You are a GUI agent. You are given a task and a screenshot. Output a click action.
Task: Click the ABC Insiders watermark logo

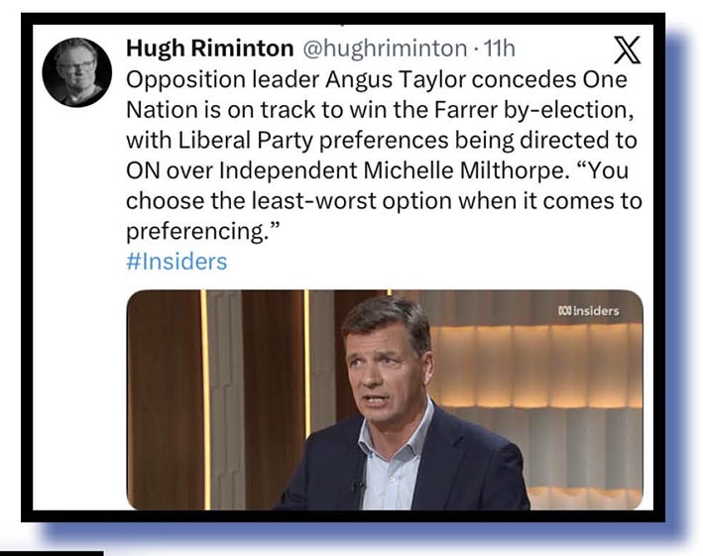coord(588,310)
